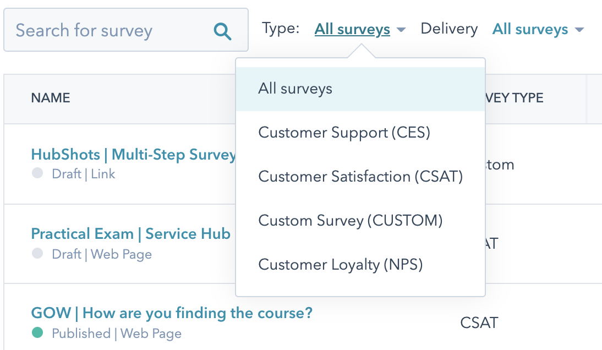This screenshot has width=602, height=350.
Task: Click grey Draft status dot for HubShots
Action: coord(37,174)
